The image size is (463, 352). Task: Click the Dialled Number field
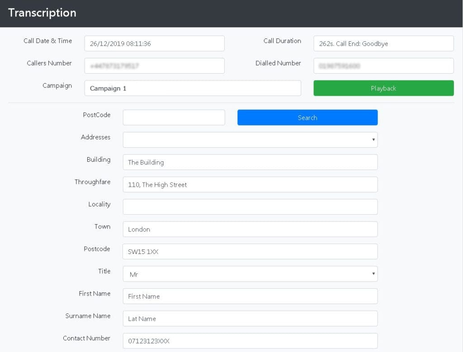[x=383, y=66]
